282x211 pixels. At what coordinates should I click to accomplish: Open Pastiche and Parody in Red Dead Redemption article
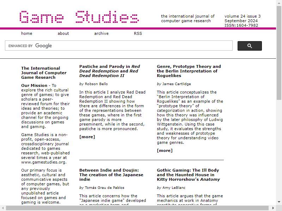pos(110,71)
